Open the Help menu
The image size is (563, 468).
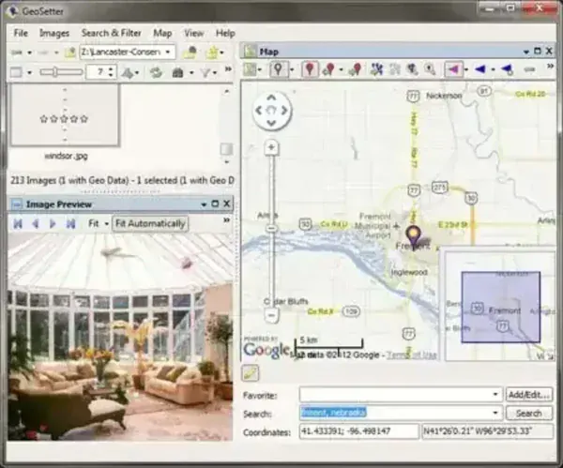[225, 33]
